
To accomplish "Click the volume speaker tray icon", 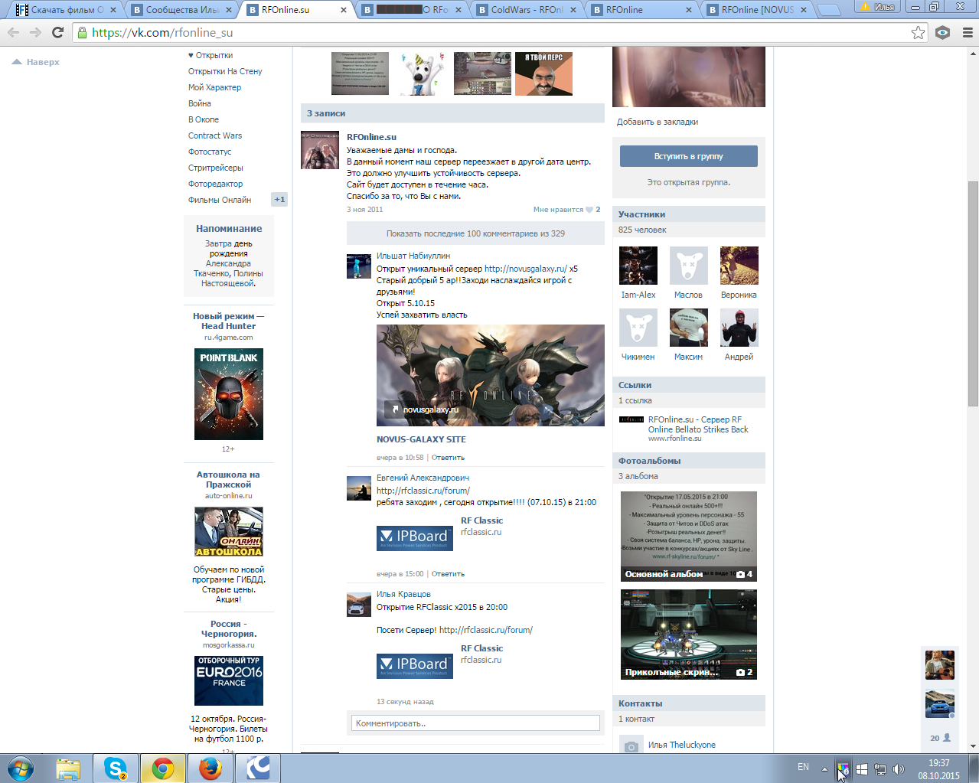I will [899, 769].
